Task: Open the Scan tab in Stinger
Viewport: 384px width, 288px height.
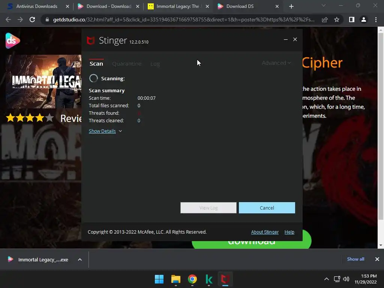Action: point(96,64)
